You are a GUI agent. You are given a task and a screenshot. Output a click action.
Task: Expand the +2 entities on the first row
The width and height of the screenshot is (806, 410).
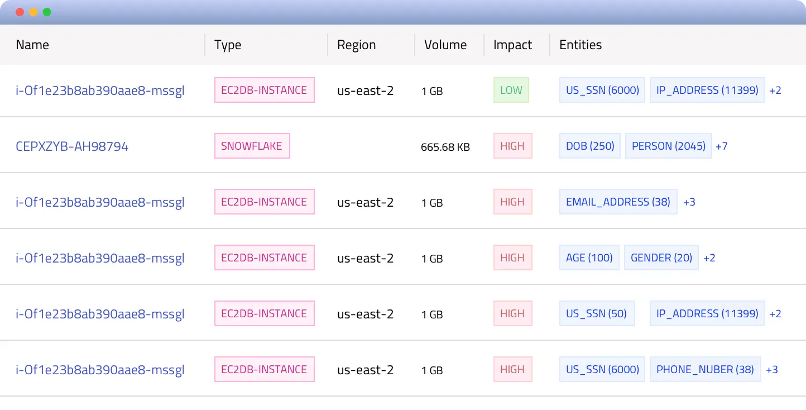[775, 90]
